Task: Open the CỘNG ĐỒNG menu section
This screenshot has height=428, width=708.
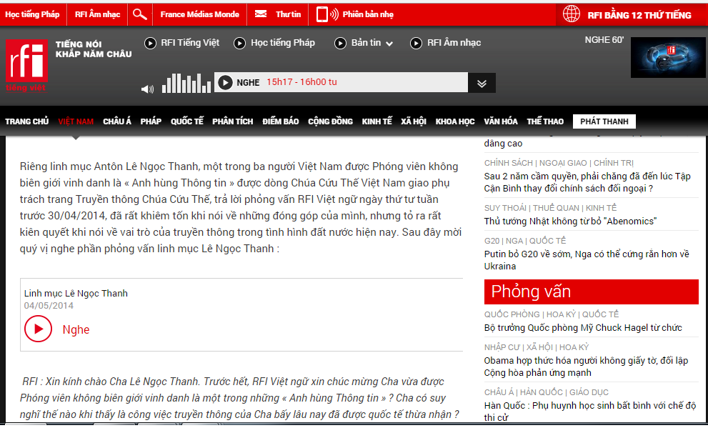Action: tap(331, 121)
